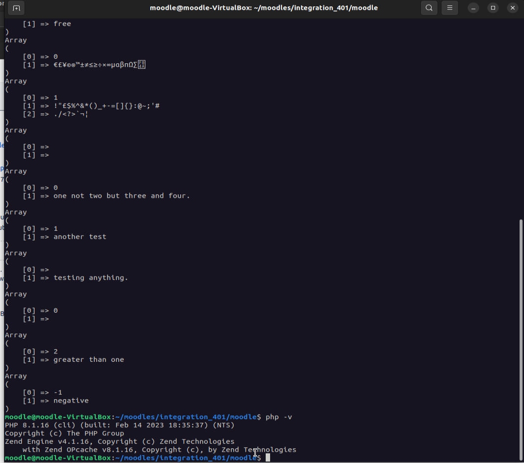Image resolution: width=524 pixels, height=463 pixels.
Task: Click the 'greater than one' value
Action: click(x=88, y=360)
